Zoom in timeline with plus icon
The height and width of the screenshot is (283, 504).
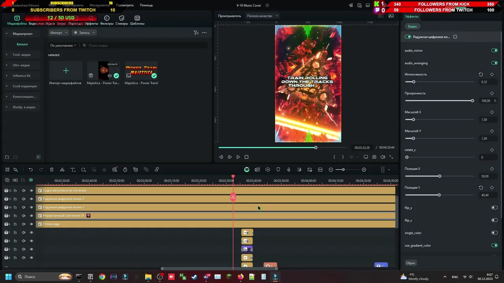click(364, 170)
